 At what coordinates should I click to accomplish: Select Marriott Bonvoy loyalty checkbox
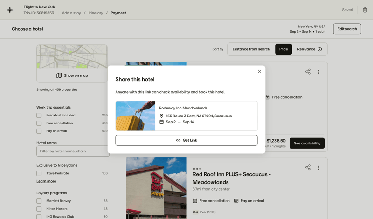[39, 201]
